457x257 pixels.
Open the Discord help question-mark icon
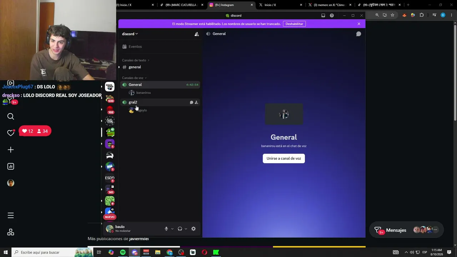[x=332, y=15]
